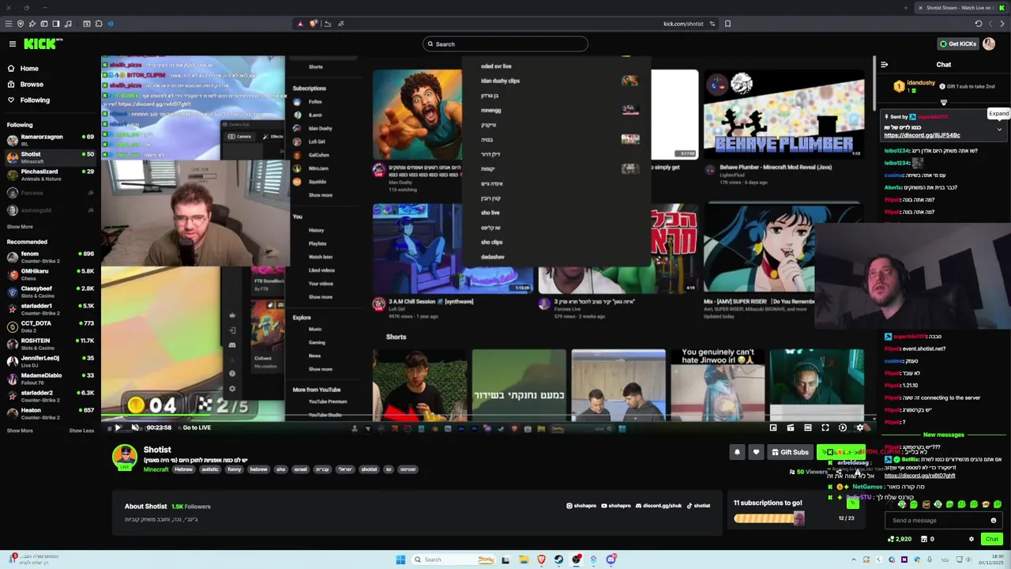Toggle theater mode on the player

point(808,428)
